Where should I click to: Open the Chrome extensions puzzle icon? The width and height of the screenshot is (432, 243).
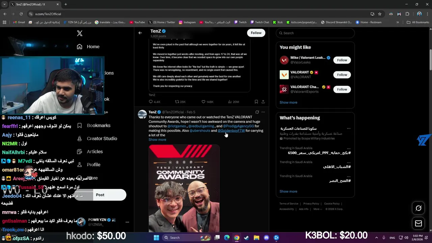(x=407, y=14)
